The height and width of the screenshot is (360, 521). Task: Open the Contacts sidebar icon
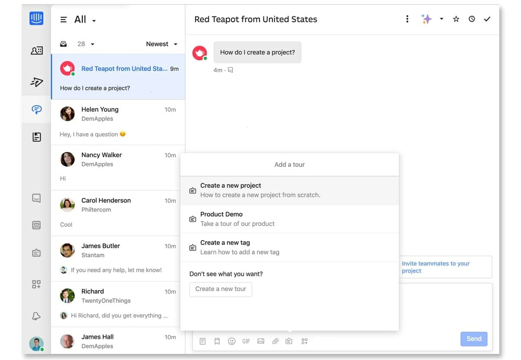click(36, 51)
